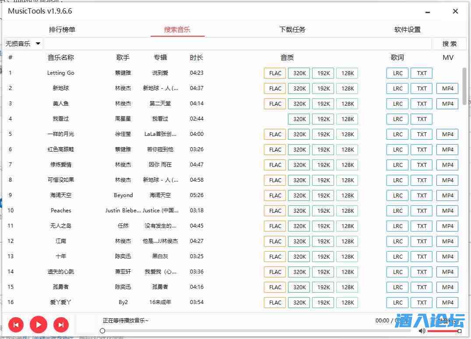Start playback with the play button

(x=39, y=325)
